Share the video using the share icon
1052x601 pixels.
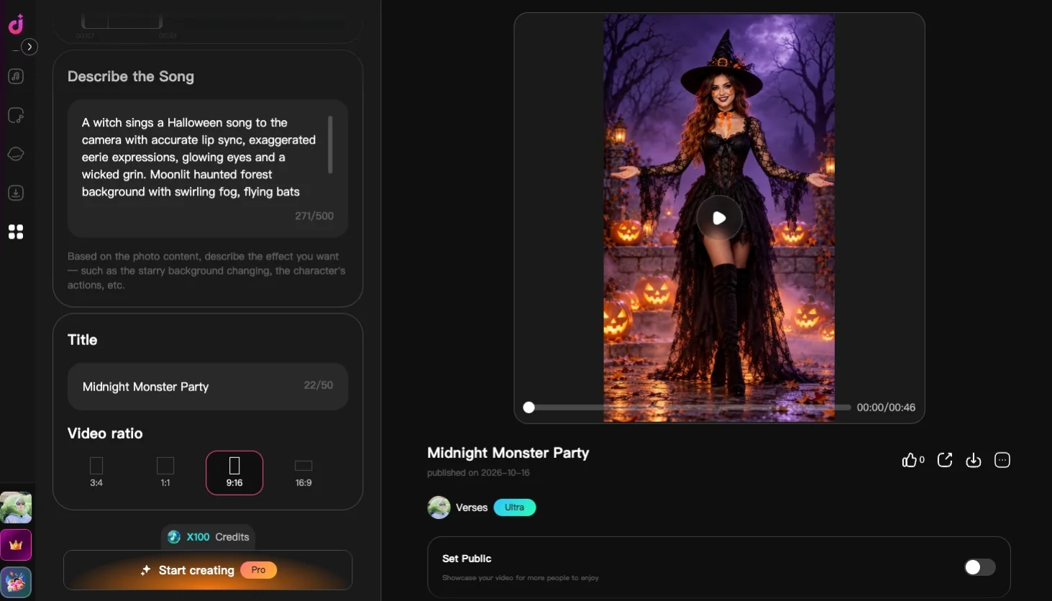945,460
